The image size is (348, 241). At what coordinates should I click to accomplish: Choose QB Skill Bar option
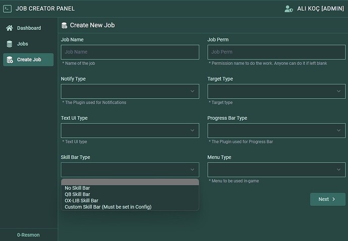click(x=130, y=194)
